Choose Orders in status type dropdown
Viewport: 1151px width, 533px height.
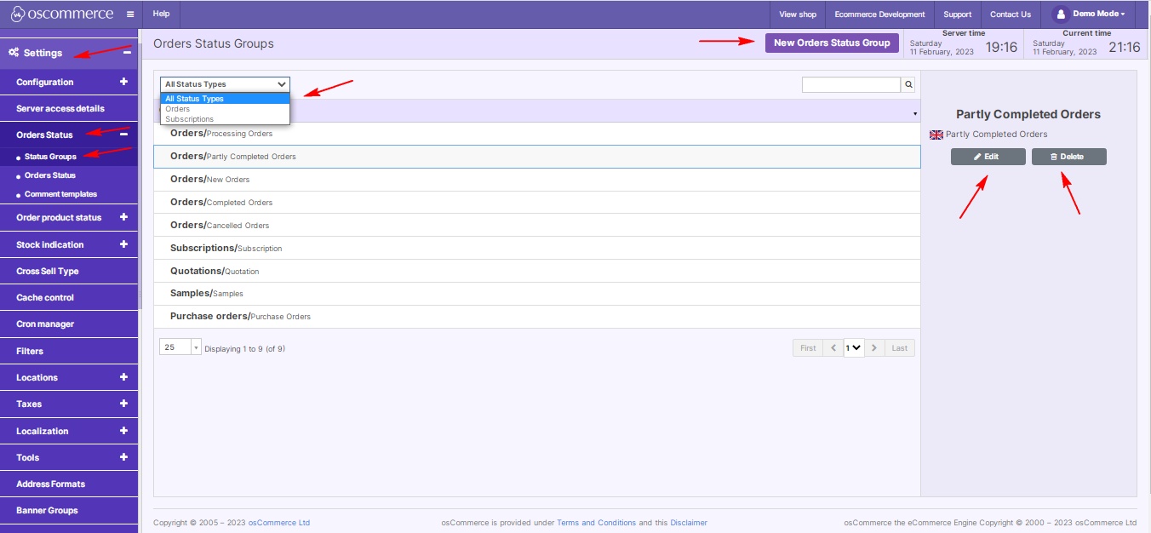225,109
